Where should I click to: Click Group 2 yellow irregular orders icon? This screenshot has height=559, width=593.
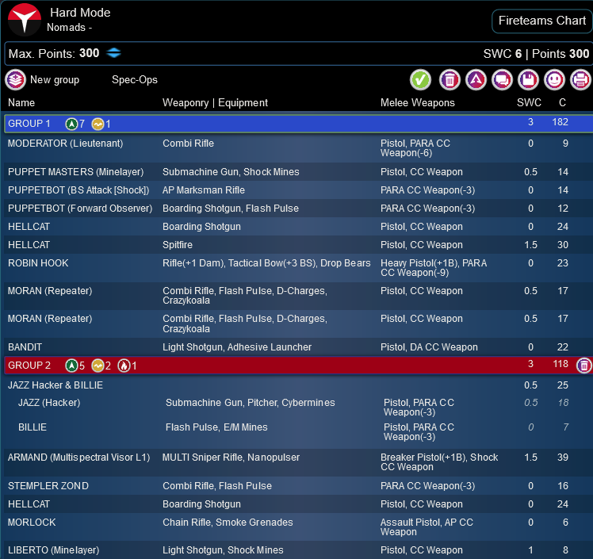point(98,366)
